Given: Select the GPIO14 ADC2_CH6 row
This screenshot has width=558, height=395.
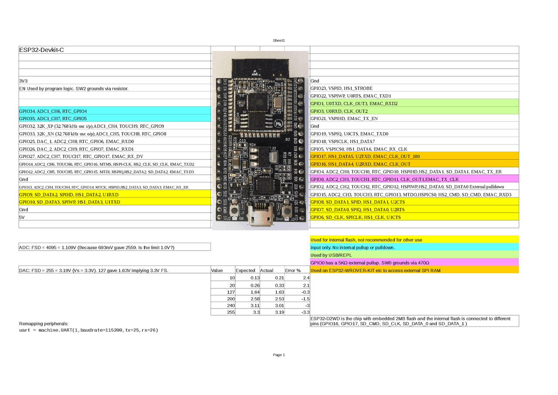Looking at the screenshot, I should coord(115,164).
